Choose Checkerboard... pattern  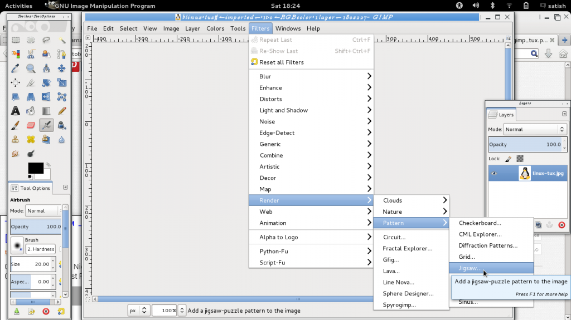click(491, 223)
